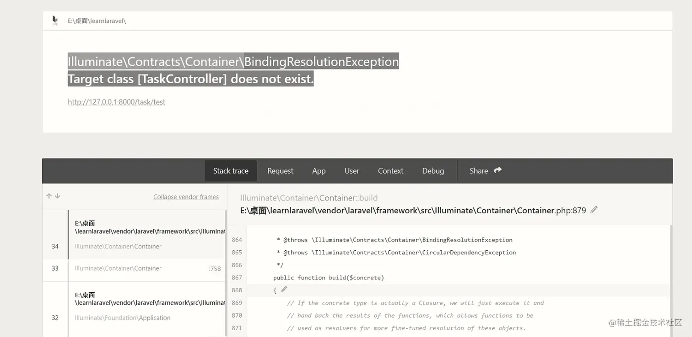The width and height of the screenshot is (692, 337).
Task: Switch to the Request tab
Action: (280, 170)
